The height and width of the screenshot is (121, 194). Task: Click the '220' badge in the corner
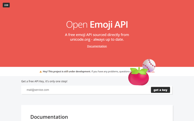click(6, 5)
